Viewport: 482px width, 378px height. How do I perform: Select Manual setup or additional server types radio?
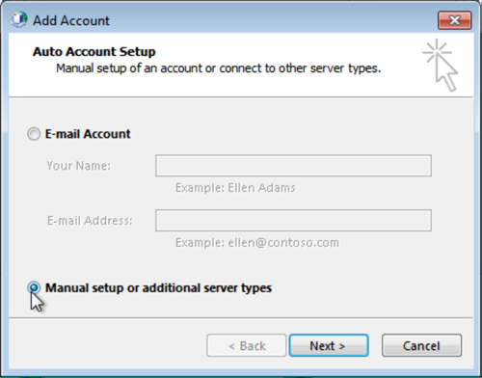(x=34, y=287)
